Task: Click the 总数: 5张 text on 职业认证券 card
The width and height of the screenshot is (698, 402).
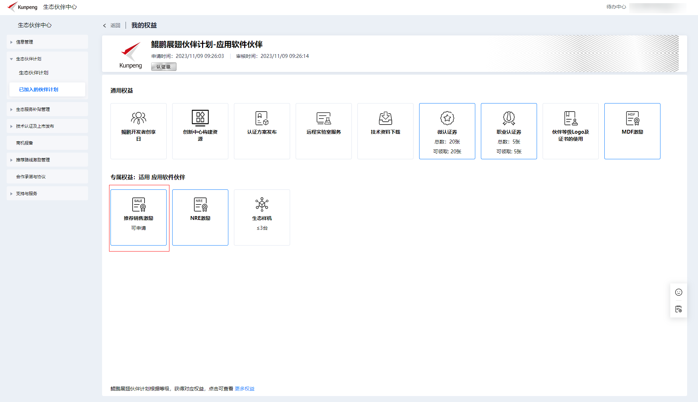Action: tap(509, 142)
